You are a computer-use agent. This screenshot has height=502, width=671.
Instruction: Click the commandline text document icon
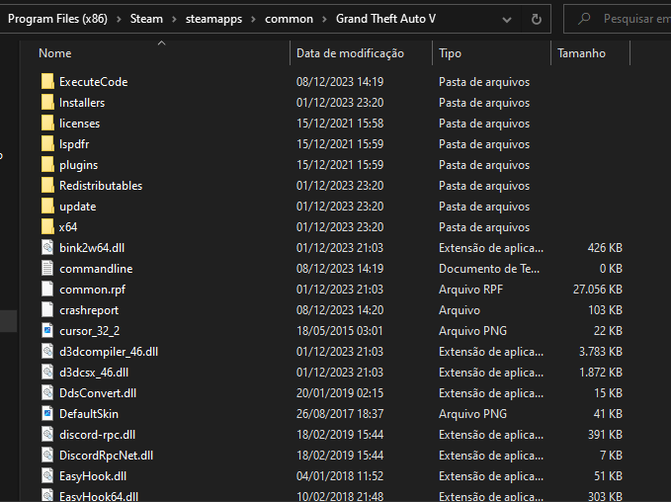click(47, 269)
